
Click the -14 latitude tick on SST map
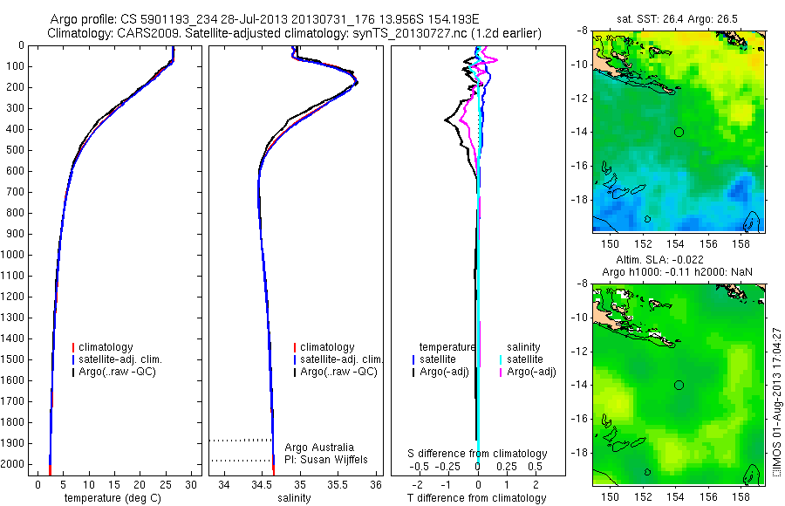click(579, 133)
